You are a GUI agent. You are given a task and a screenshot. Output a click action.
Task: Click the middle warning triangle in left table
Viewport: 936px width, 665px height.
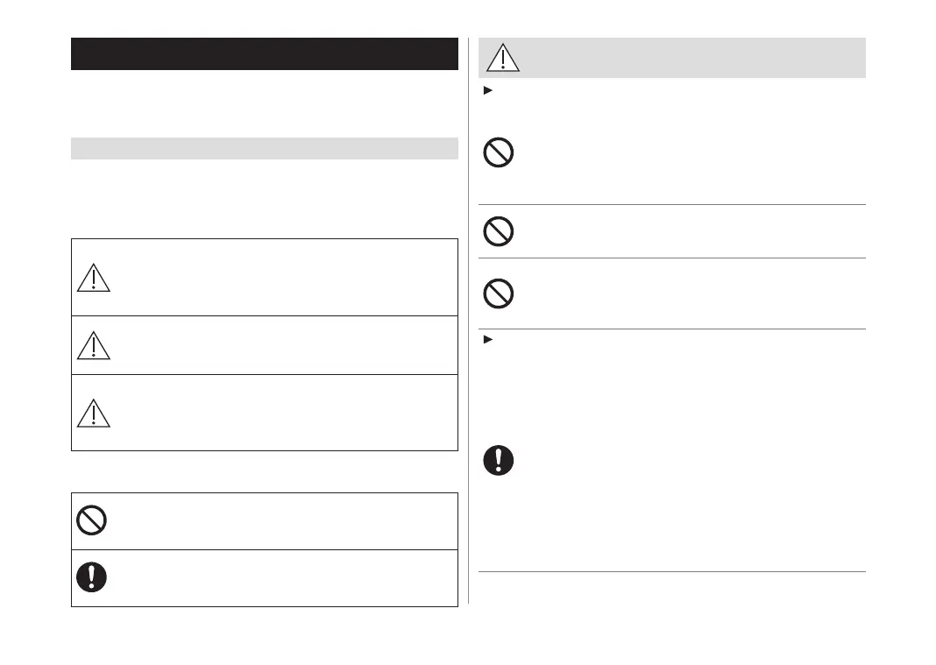tap(93, 346)
